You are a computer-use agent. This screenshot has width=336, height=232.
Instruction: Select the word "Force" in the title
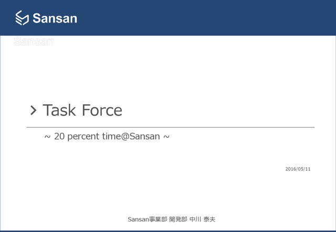point(102,111)
